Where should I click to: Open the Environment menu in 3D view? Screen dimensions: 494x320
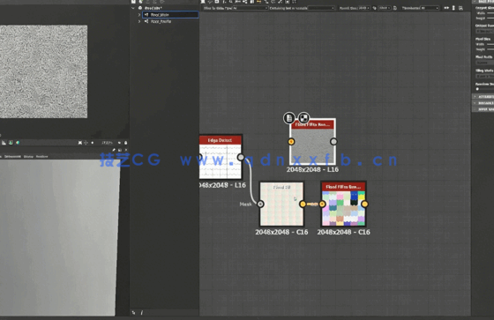tap(12, 157)
